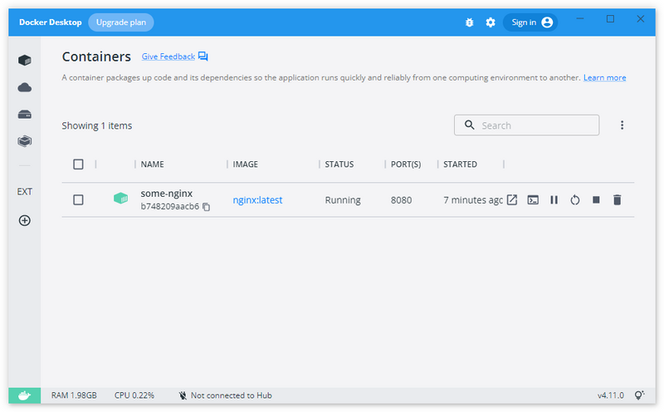Image resolution: width=664 pixels, height=412 pixels.
Task: Click the feedback chat bubble icon
Action: point(203,56)
